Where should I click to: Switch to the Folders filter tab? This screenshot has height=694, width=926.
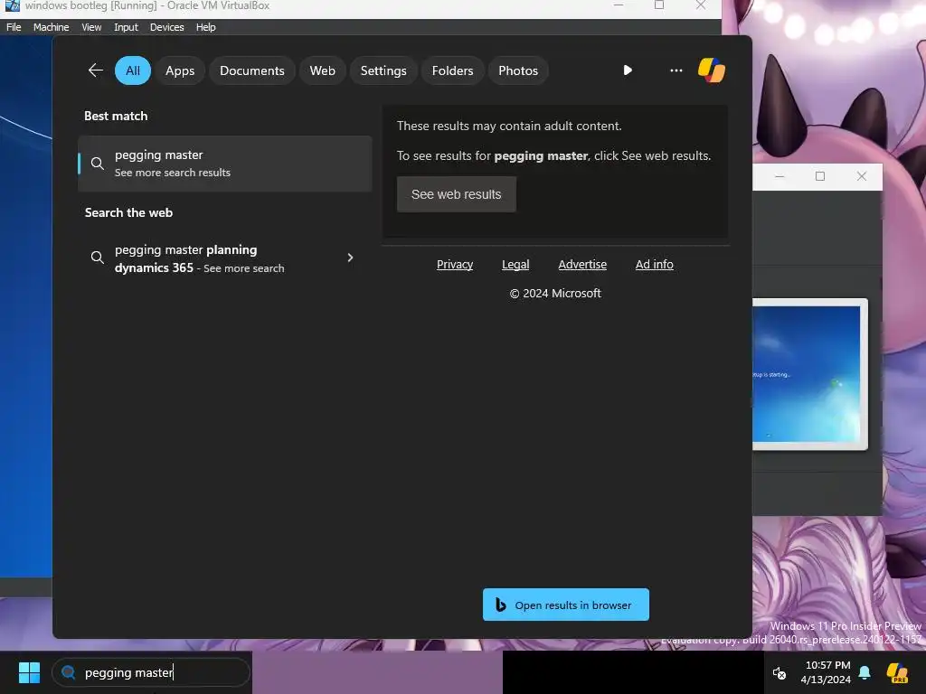(x=453, y=70)
